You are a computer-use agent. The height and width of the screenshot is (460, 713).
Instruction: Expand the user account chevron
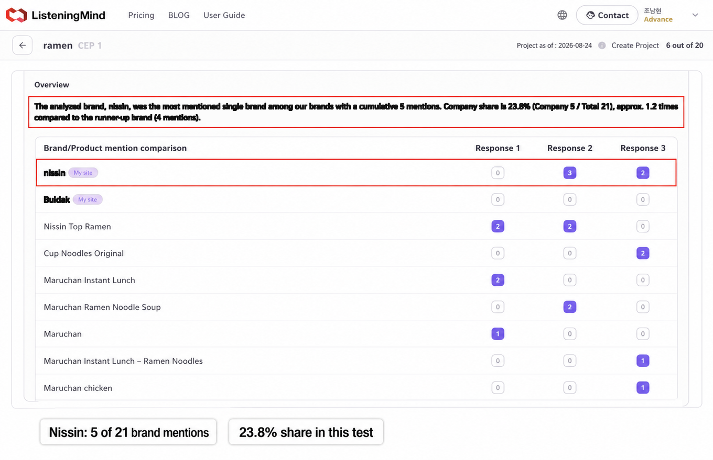click(695, 15)
